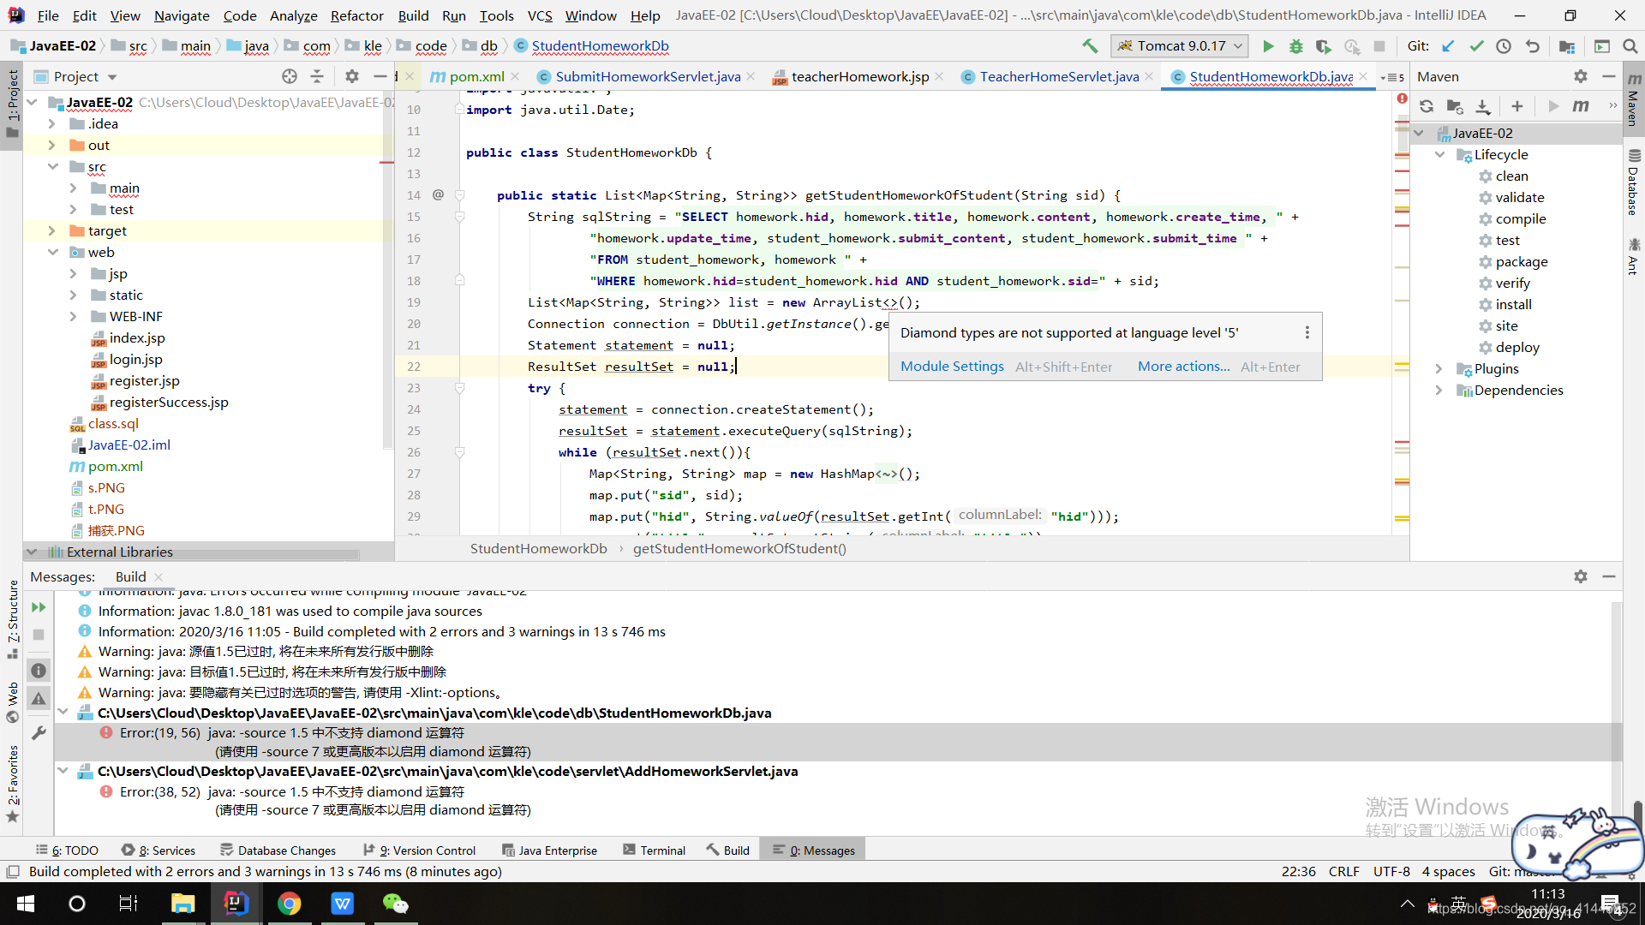
Task: Open Search Everywhere magnifier icon
Action: tap(1630, 46)
